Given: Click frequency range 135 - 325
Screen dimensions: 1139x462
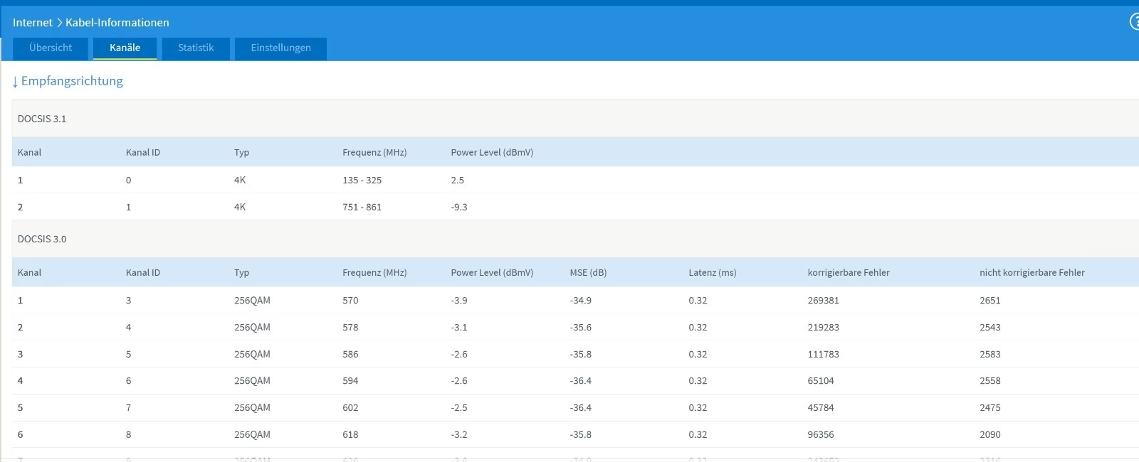Looking at the screenshot, I should 362,181.
